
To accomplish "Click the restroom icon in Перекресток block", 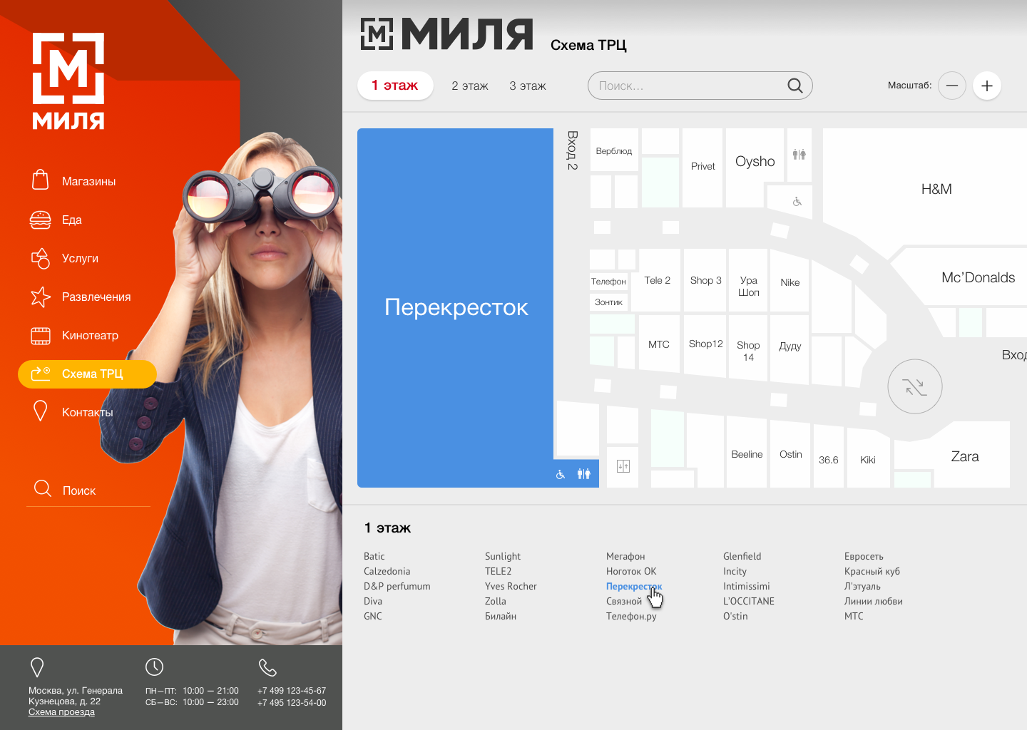I will [584, 474].
